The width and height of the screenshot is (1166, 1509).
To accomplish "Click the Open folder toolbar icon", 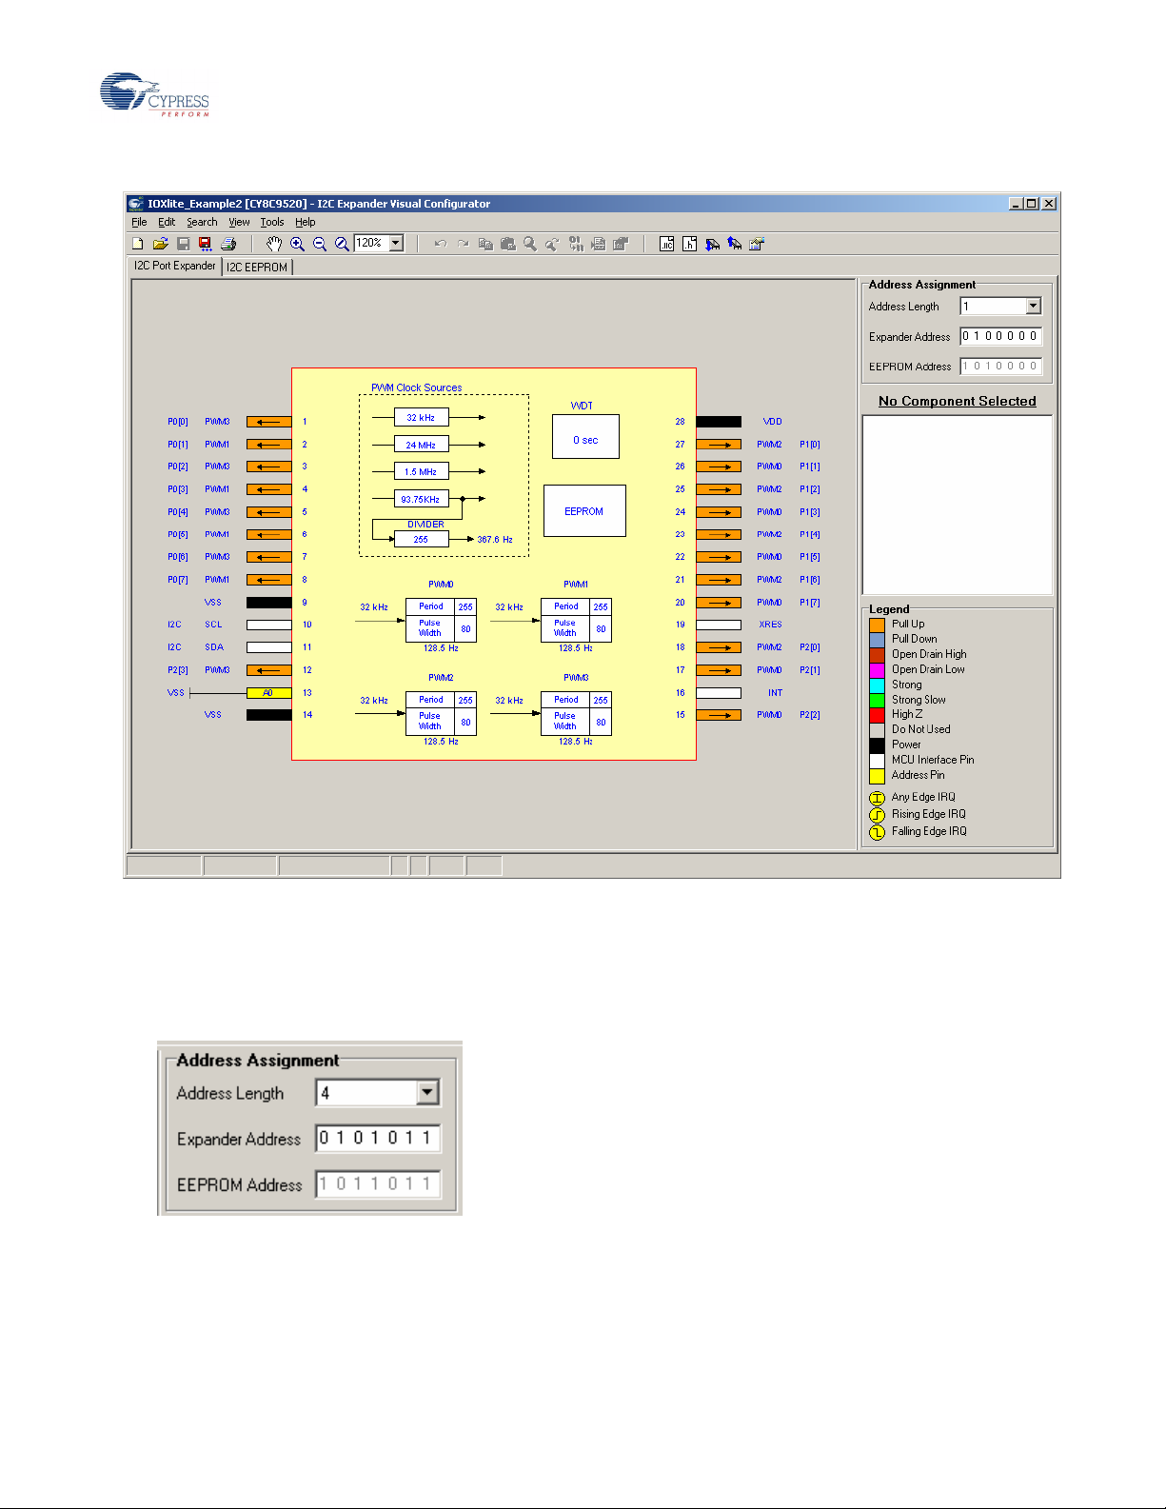I will coord(161,244).
